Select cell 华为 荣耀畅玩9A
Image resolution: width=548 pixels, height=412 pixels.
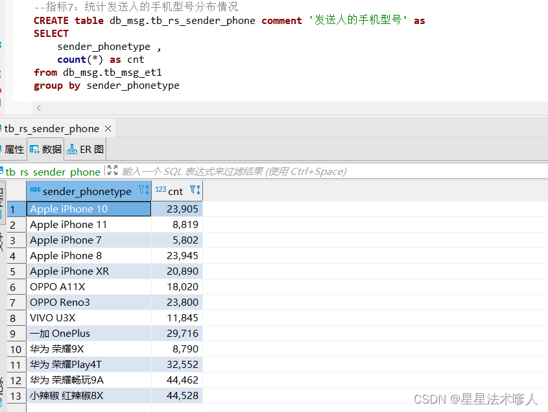tap(89, 380)
